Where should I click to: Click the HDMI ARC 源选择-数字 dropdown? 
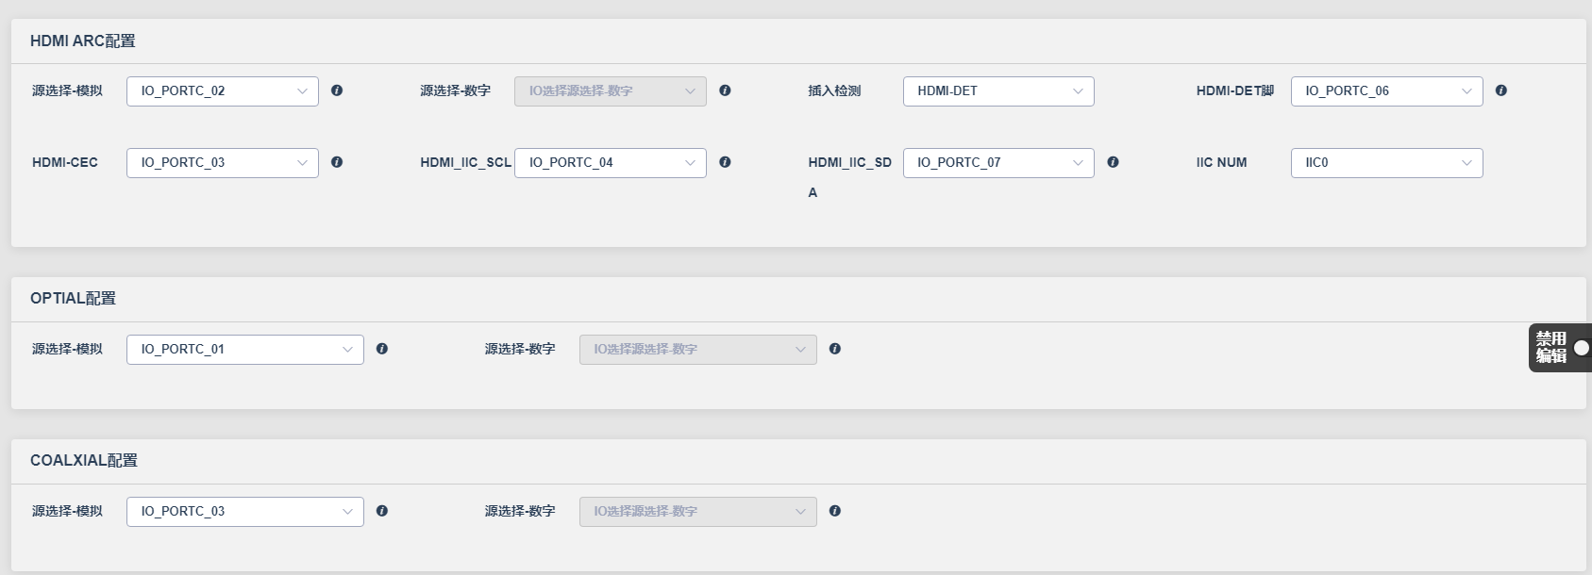coord(611,91)
